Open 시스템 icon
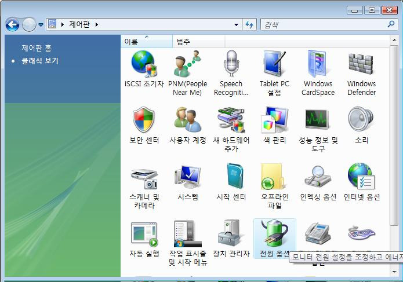The width and height of the screenshot is (403, 282). click(x=188, y=178)
